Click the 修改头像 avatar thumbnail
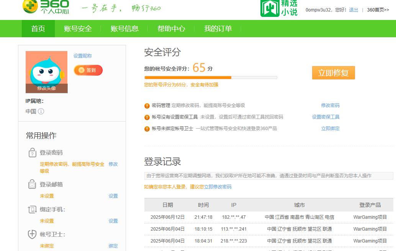396x251 pixels. [46, 72]
